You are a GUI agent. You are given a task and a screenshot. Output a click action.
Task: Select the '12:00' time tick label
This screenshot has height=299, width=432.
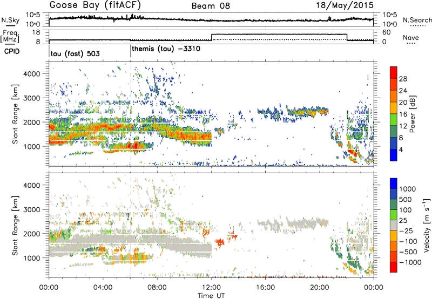click(211, 288)
